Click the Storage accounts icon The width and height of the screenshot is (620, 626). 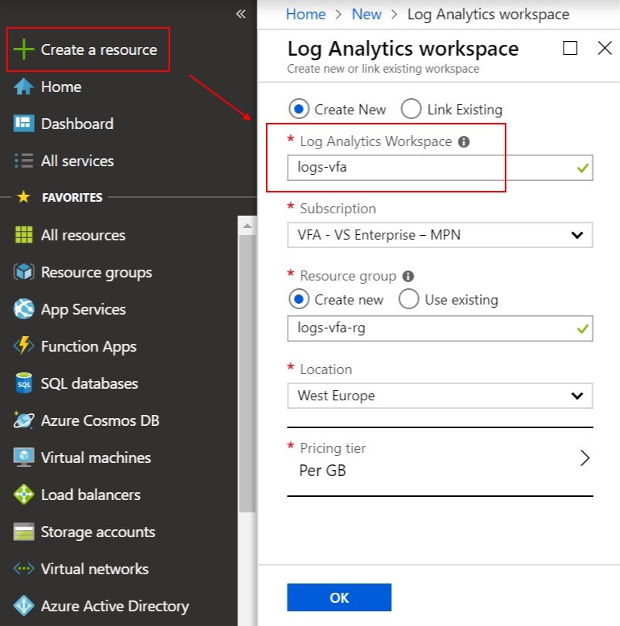tap(23, 532)
